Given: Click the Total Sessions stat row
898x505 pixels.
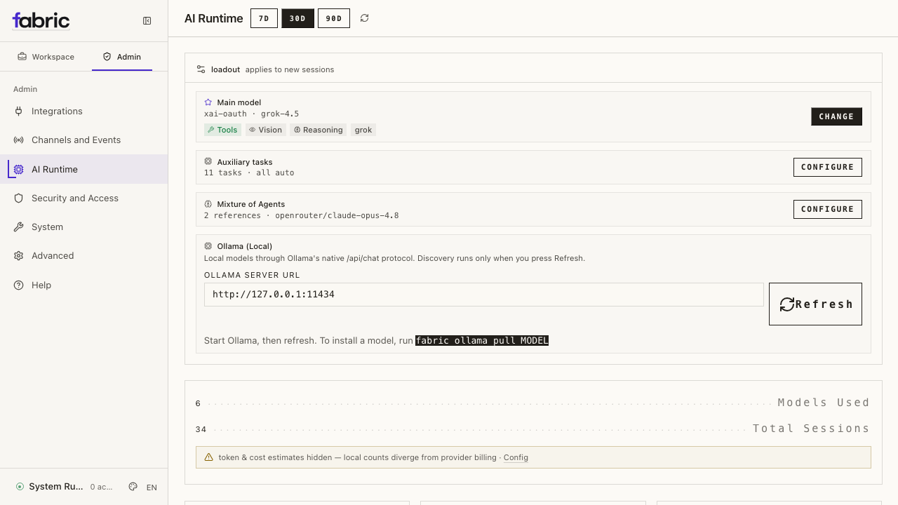Looking at the screenshot, I should [533, 429].
